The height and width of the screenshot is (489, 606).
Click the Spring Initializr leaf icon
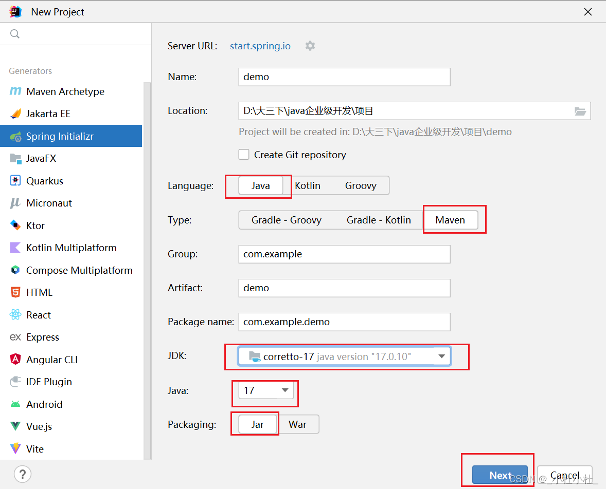click(x=15, y=136)
